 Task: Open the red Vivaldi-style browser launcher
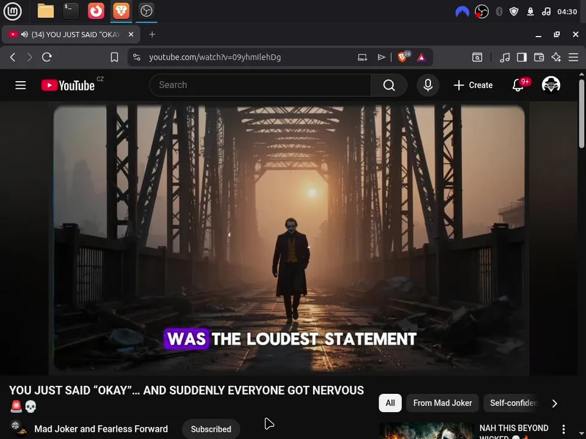coord(96,11)
